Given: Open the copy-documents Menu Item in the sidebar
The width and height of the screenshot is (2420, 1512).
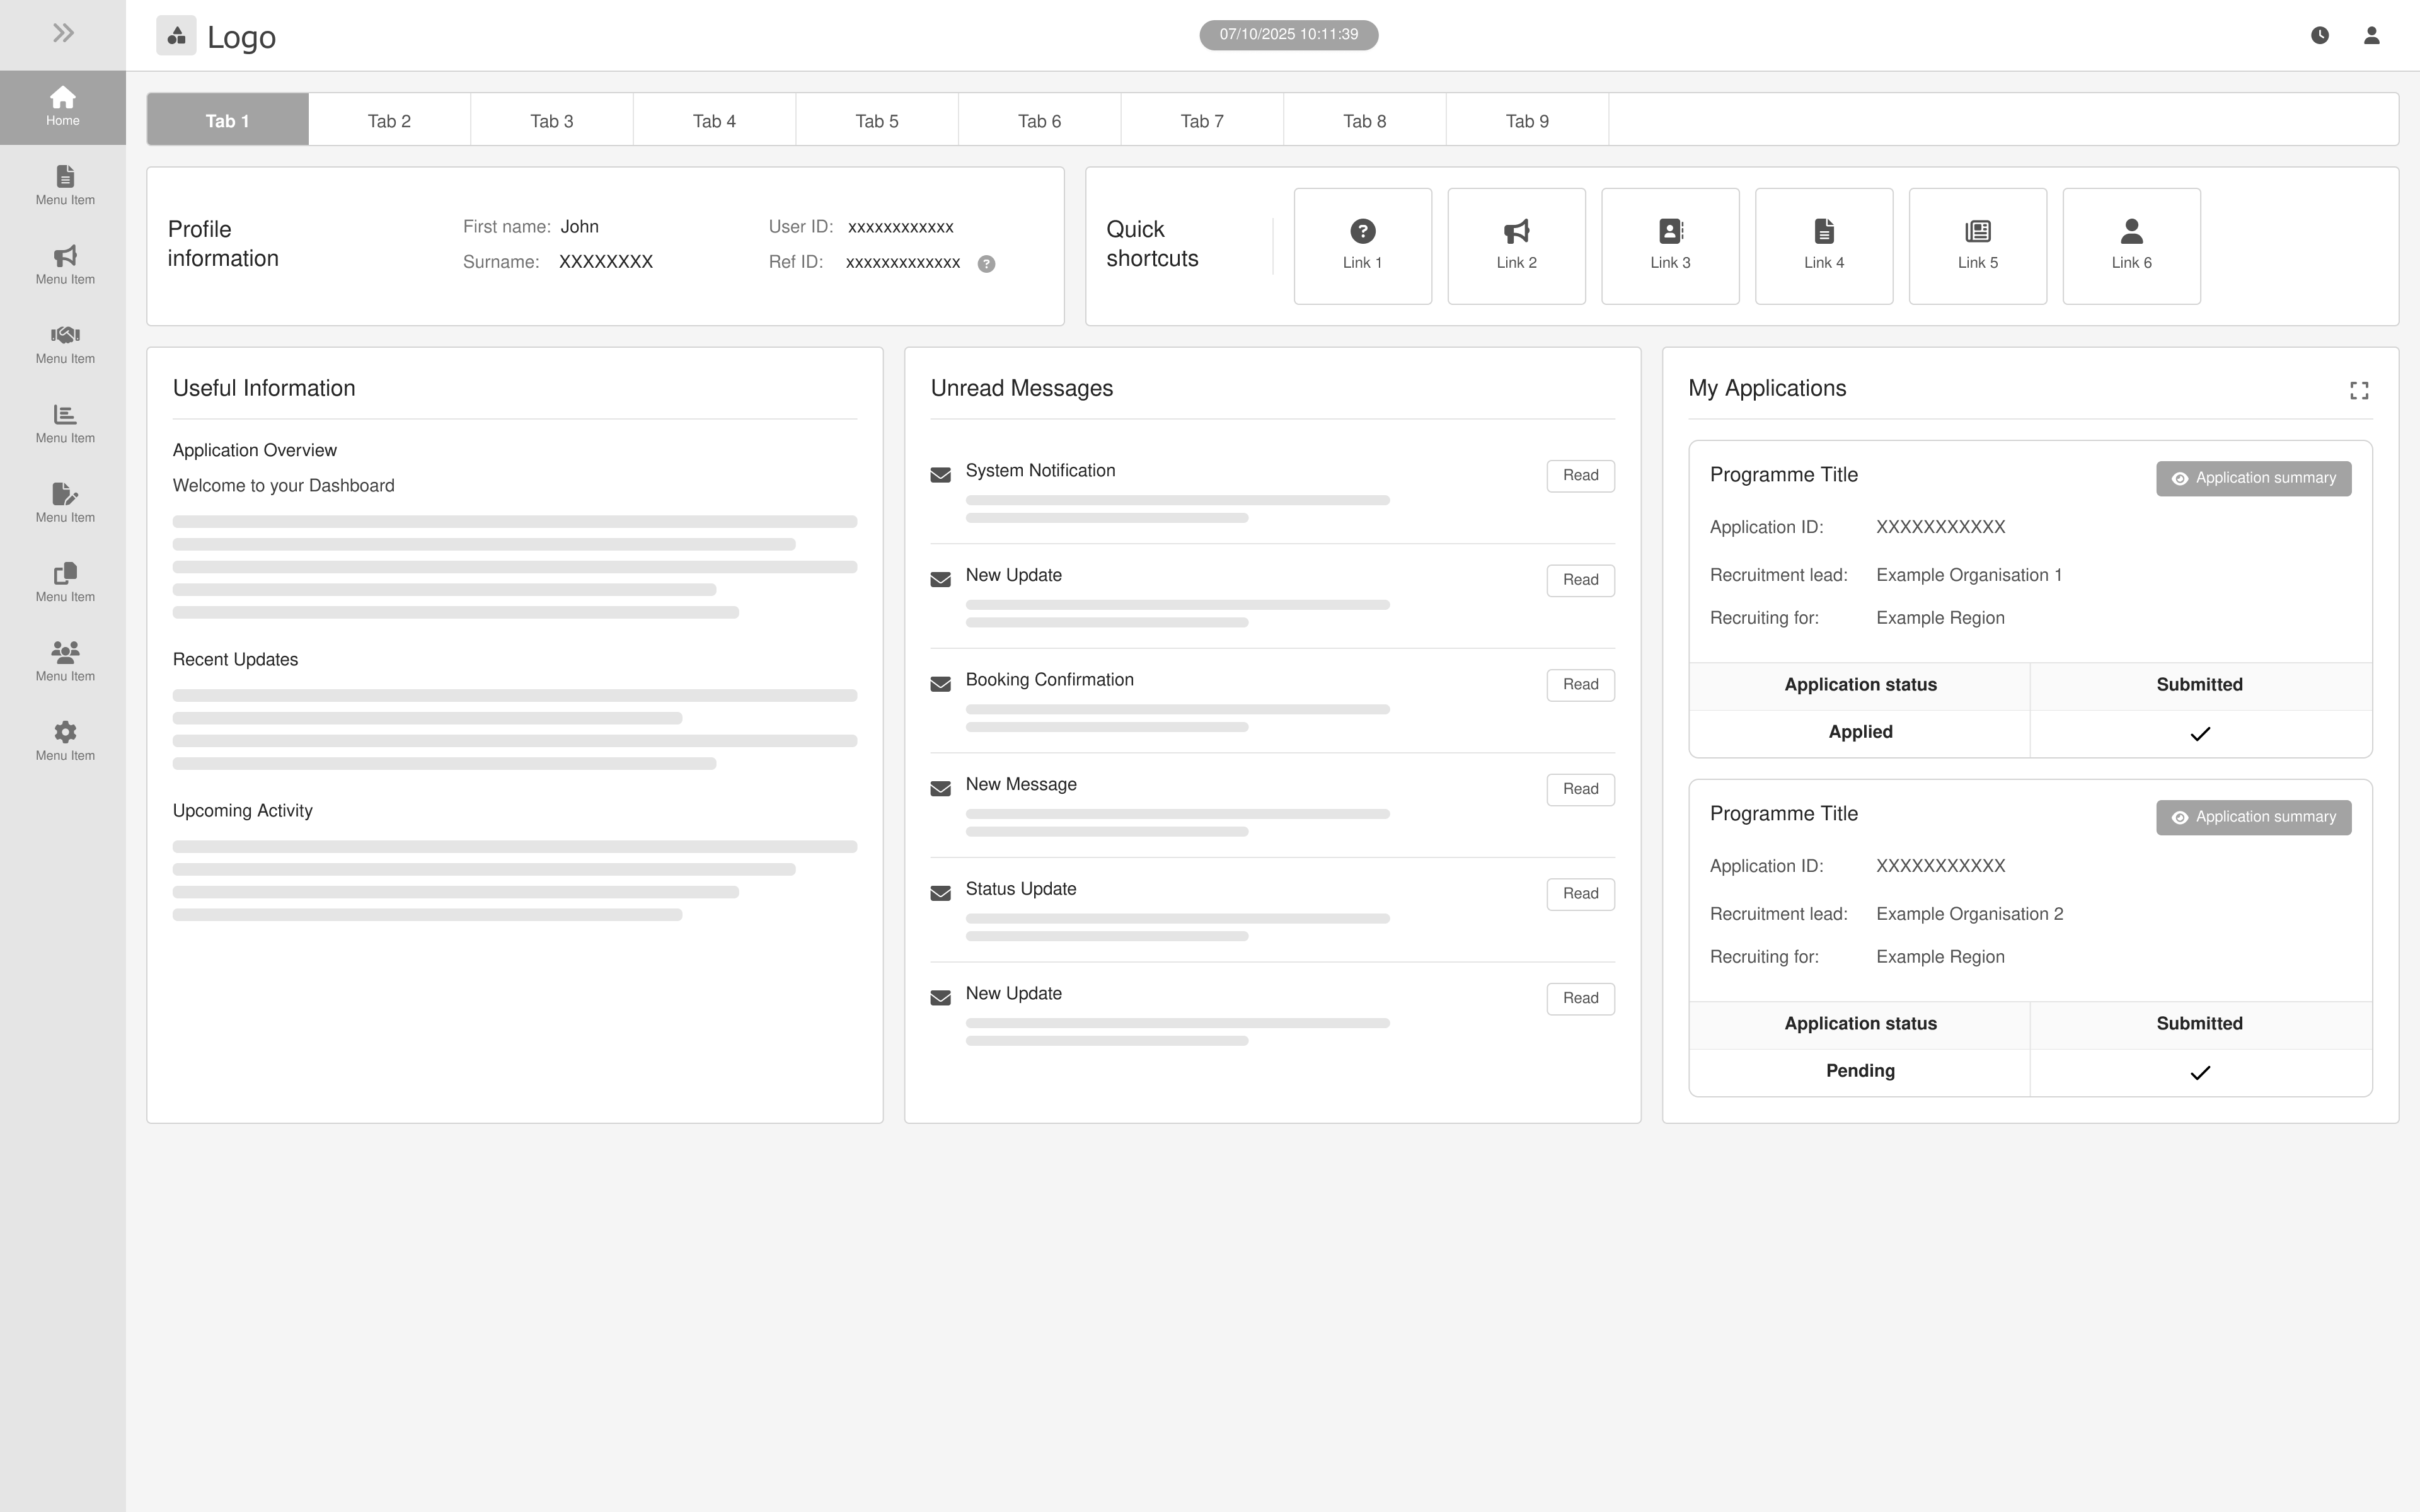Looking at the screenshot, I should point(65,583).
